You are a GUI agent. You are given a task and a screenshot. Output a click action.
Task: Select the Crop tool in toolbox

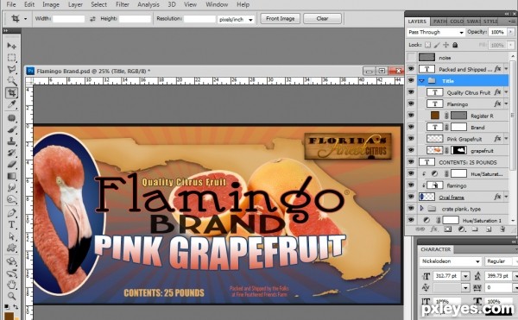coord(11,92)
